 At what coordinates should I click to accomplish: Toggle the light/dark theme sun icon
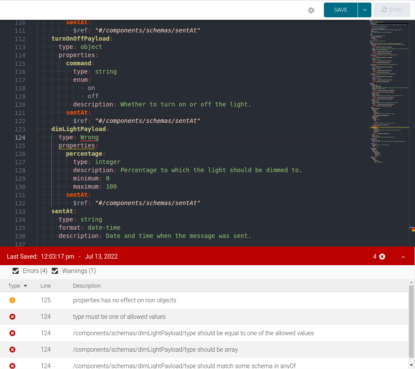(x=311, y=10)
